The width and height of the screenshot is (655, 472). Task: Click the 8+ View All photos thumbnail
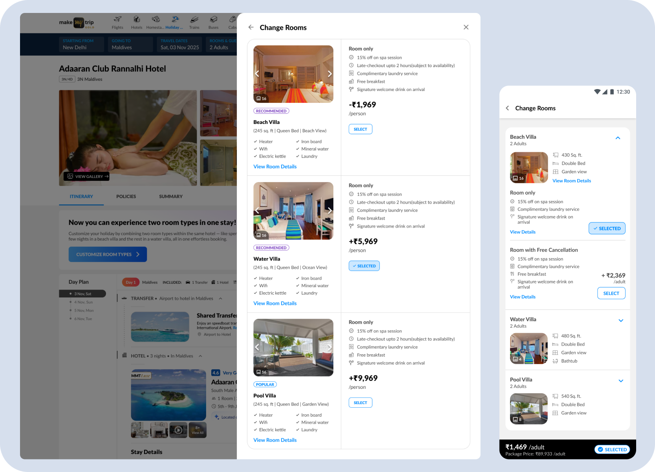[x=198, y=430]
